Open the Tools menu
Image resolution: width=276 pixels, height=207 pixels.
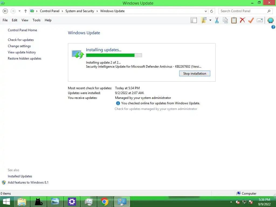click(x=36, y=20)
